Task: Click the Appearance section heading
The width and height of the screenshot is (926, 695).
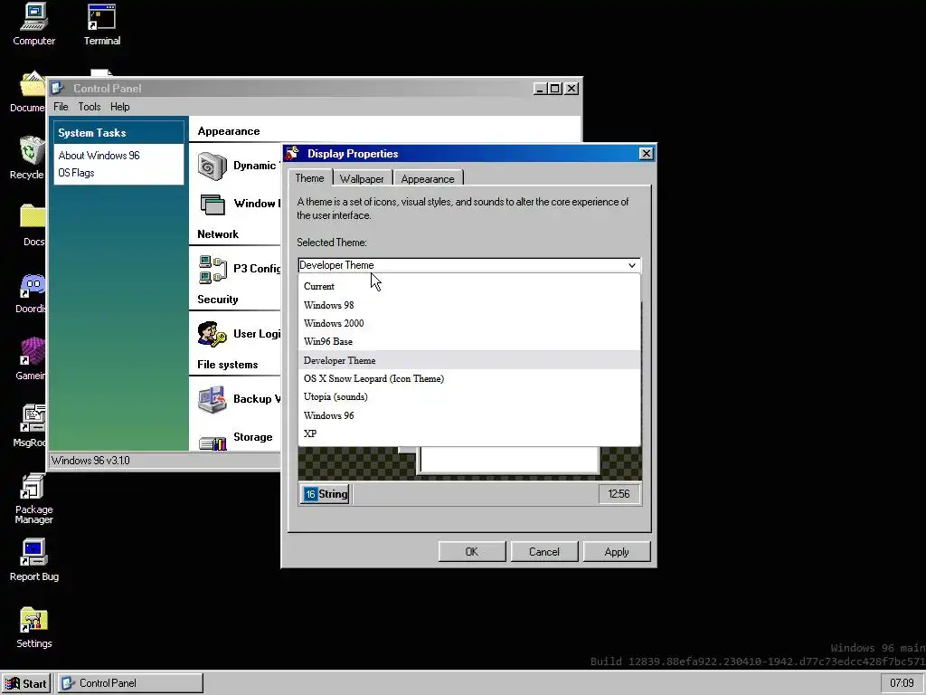Action: tap(229, 131)
